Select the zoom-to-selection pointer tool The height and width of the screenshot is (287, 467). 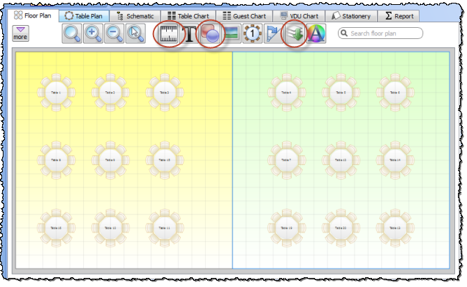point(135,33)
